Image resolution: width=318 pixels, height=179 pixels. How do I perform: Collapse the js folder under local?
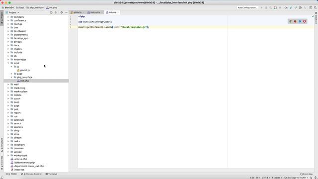[x=11, y=67]
